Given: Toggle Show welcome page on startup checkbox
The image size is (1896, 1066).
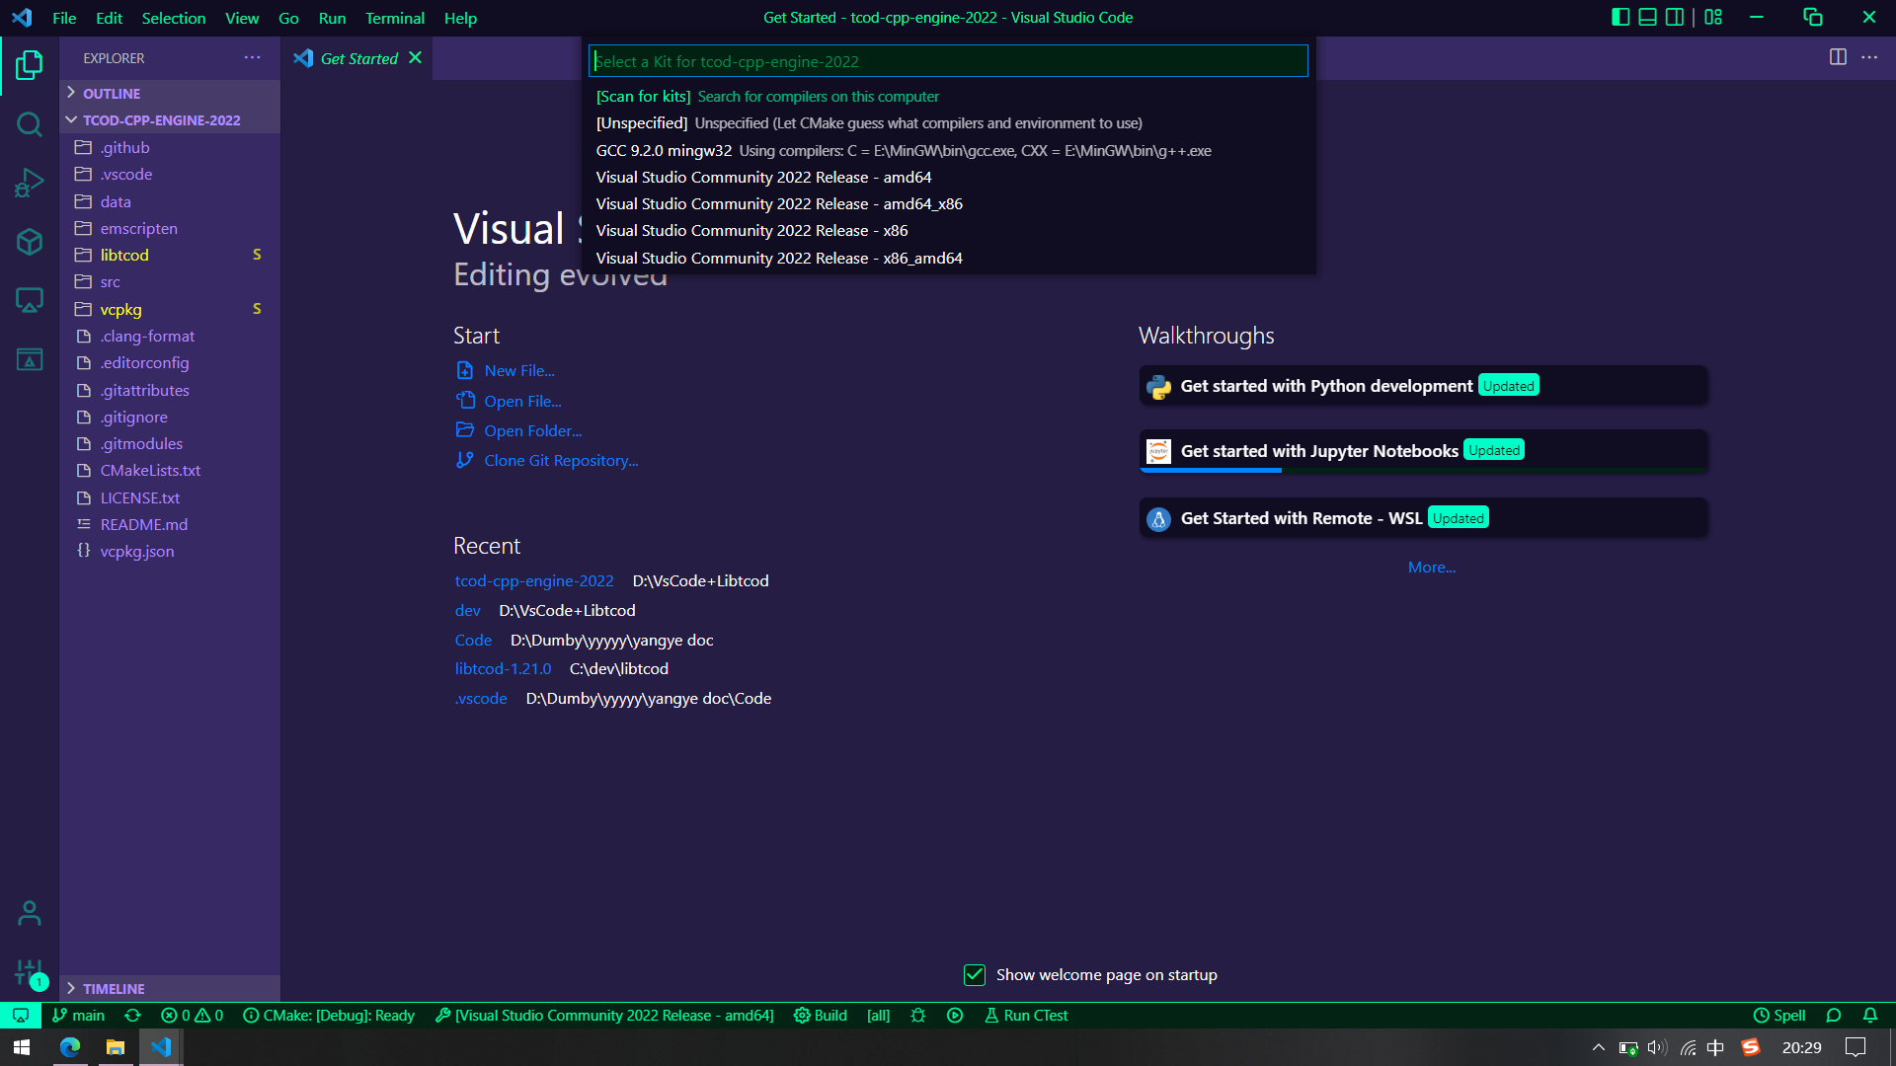Looking at the screenshot, I should 975,975.
